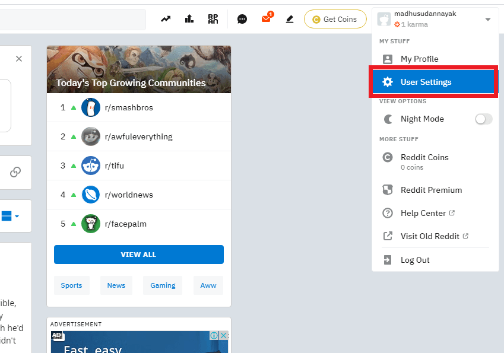
Task: Open the r/facepalm community link
Action: 126,224
